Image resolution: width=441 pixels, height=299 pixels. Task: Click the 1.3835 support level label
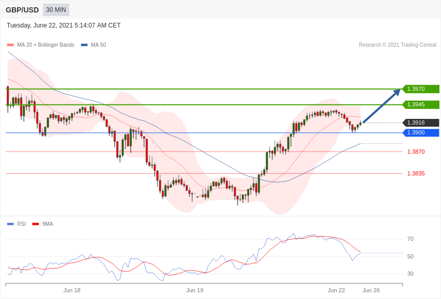[416, 173]
